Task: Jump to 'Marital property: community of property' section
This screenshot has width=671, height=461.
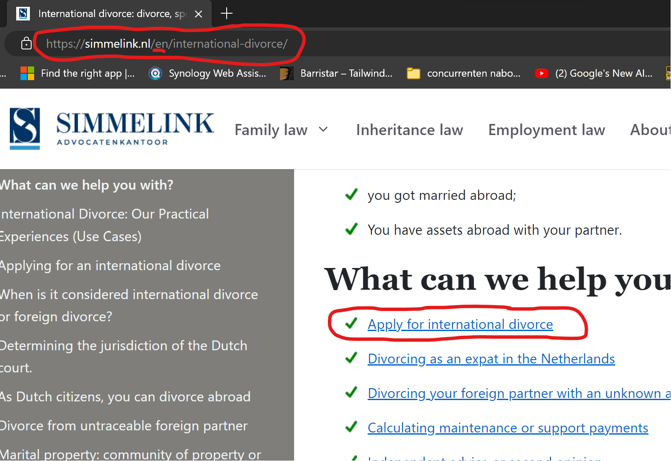Action: coord(130,454)
